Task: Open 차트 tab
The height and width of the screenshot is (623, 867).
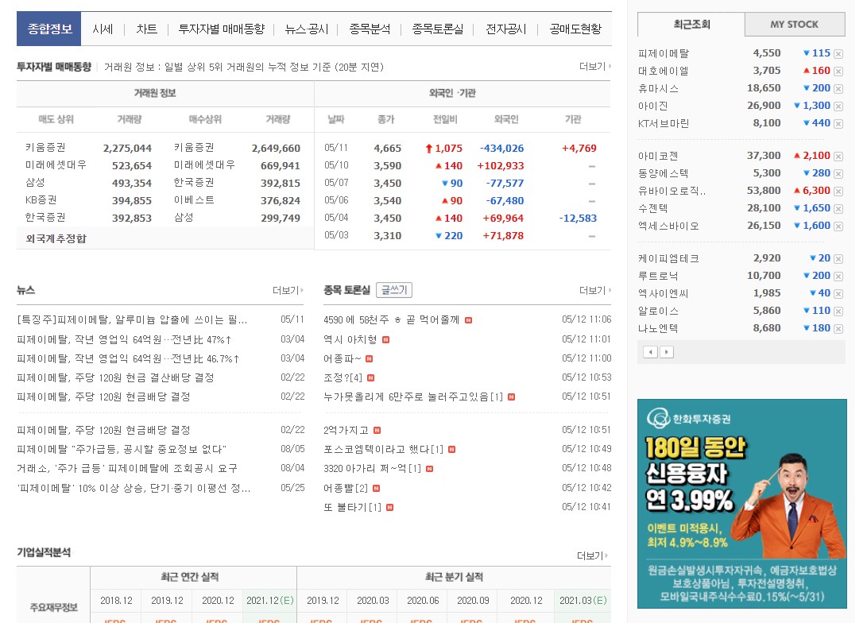Action: (146, 29)
